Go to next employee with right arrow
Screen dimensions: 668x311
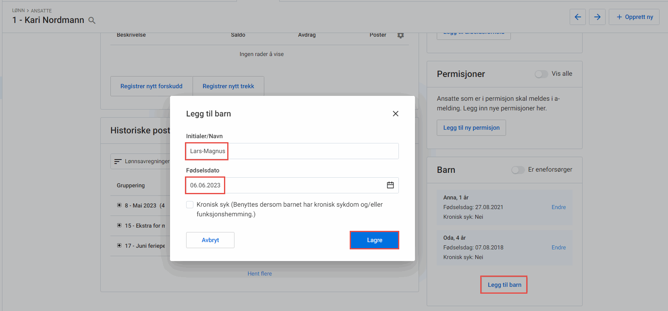coord(597,17)
